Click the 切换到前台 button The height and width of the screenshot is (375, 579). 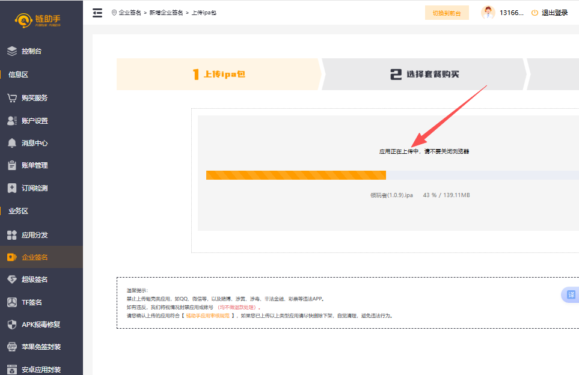click(446, 13)
